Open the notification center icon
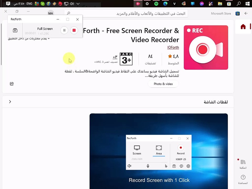252x189 pixels. (x=8, y=3)
